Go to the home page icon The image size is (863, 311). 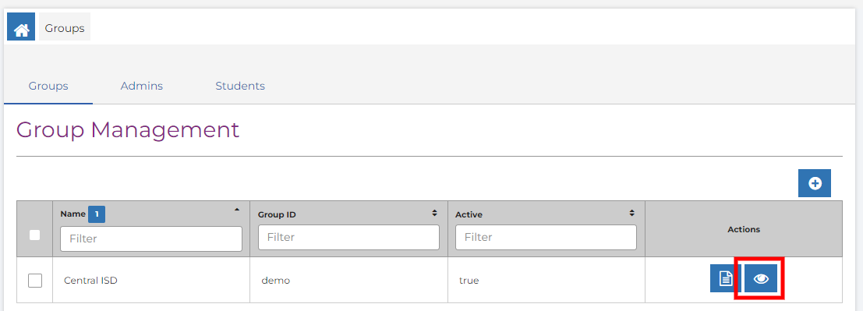[21, 27]
